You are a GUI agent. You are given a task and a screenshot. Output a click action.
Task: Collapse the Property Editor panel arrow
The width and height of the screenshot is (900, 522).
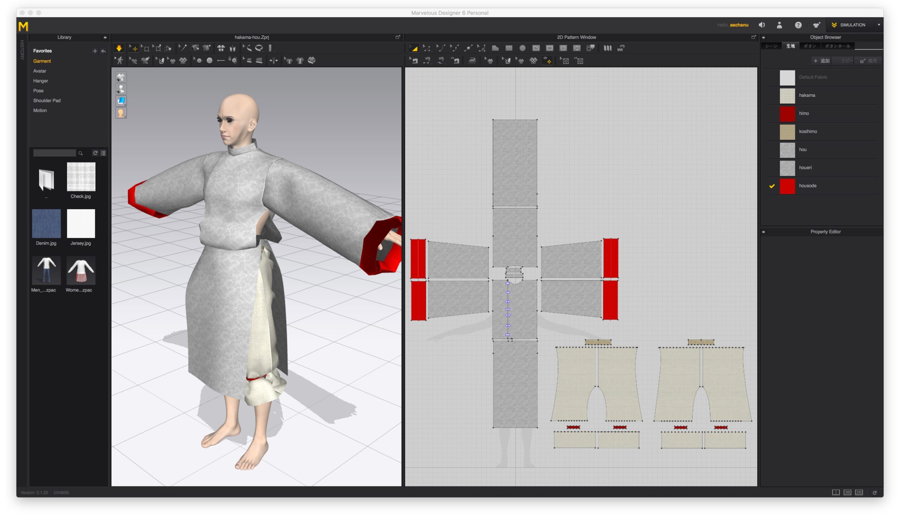pyautogui.click(x=764, y=232)
